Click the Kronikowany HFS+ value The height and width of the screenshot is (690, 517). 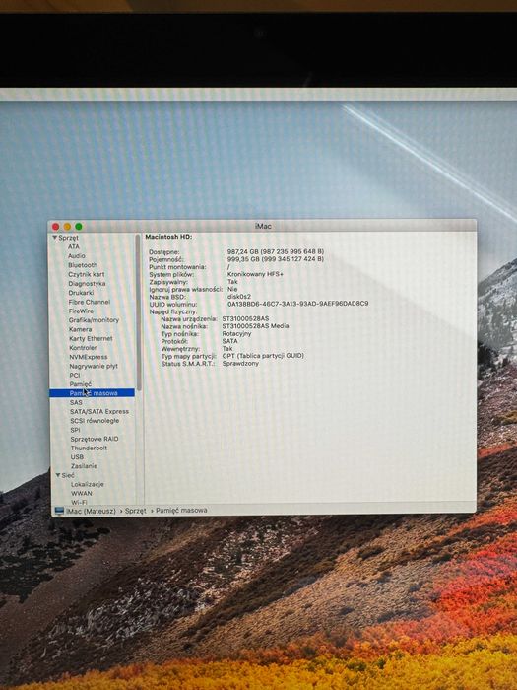click(255, 274)
